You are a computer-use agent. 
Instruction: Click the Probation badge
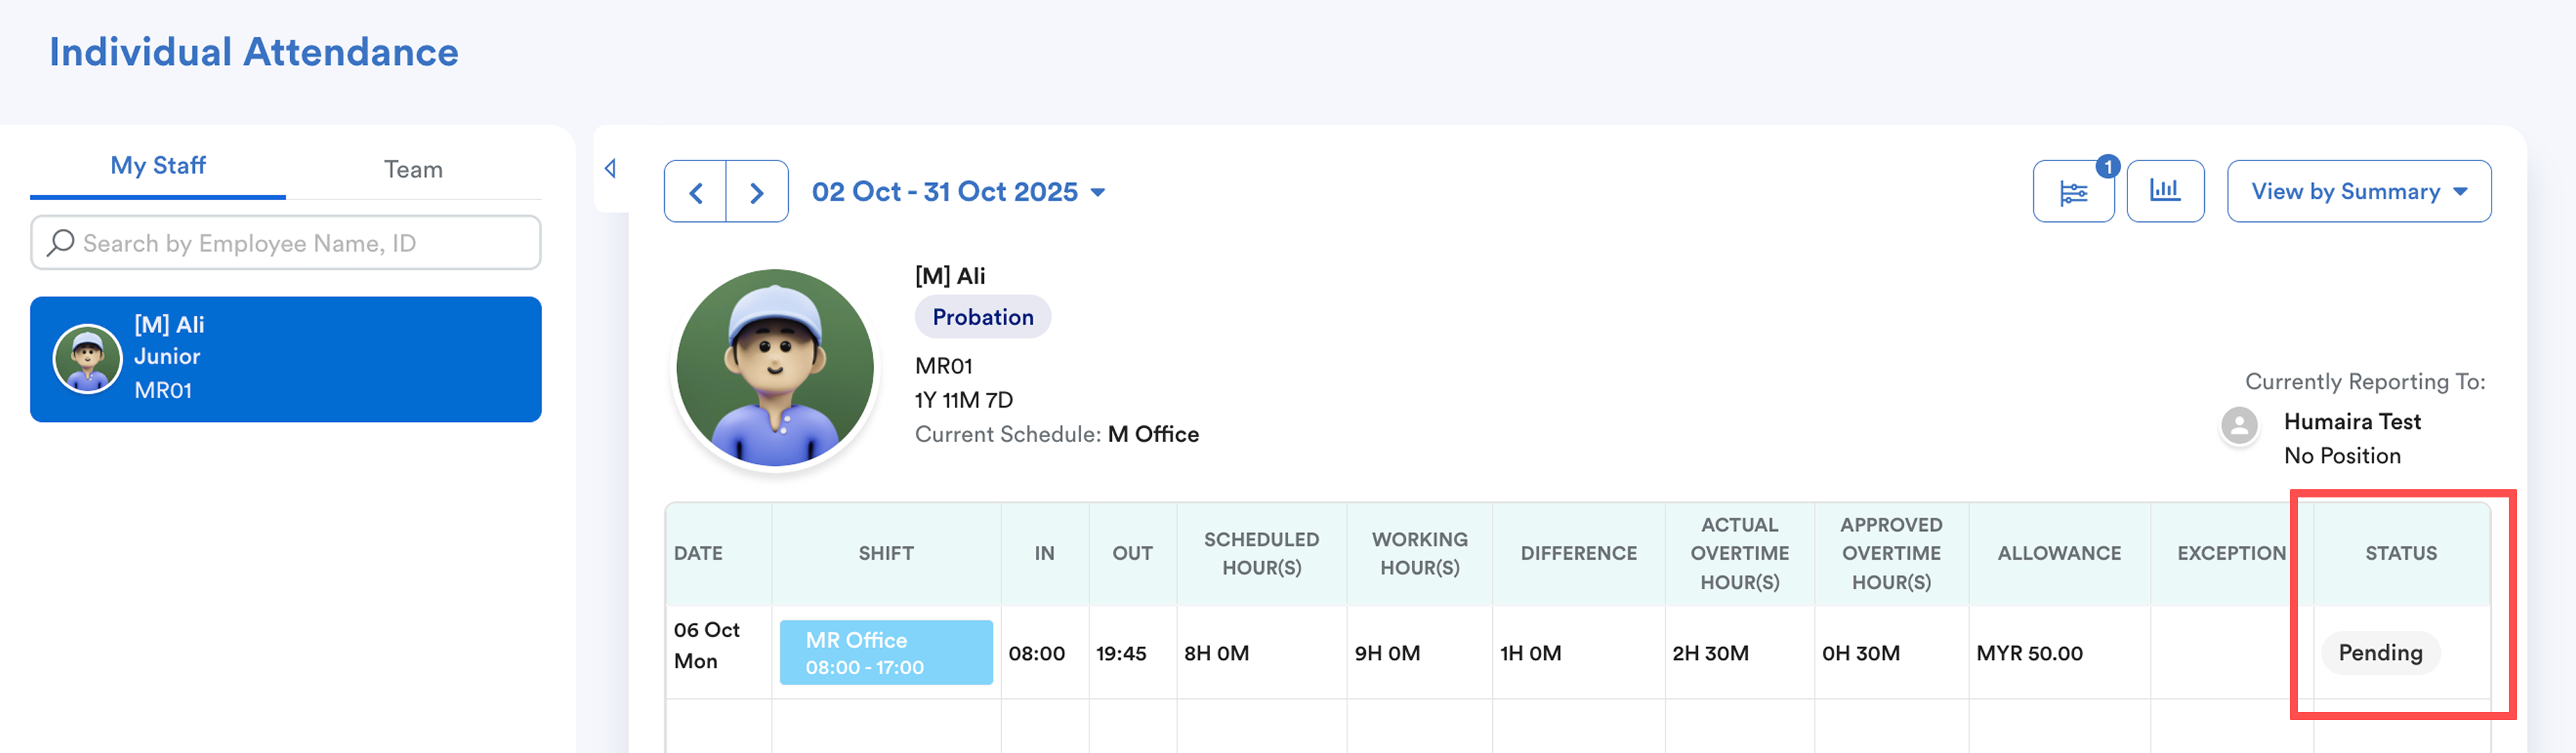pos(982,318)
